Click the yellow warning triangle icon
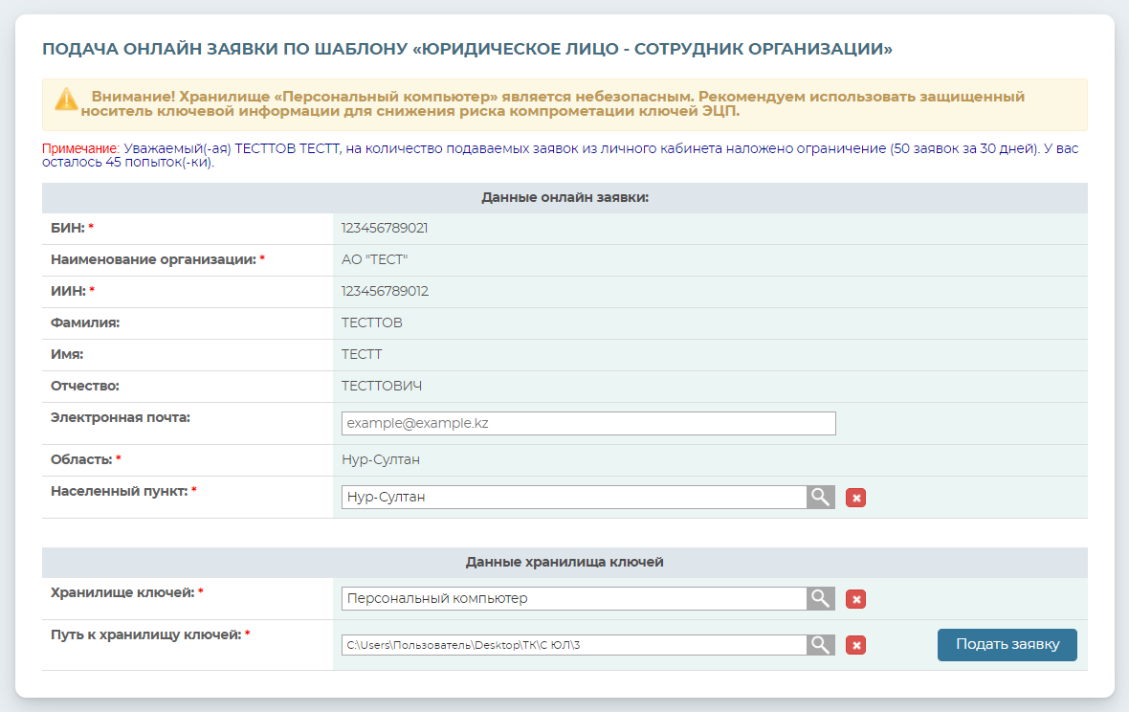 66,99
